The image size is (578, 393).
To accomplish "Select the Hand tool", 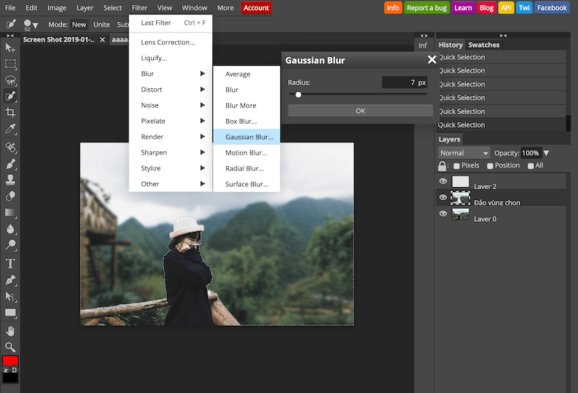I will [10, 331].
